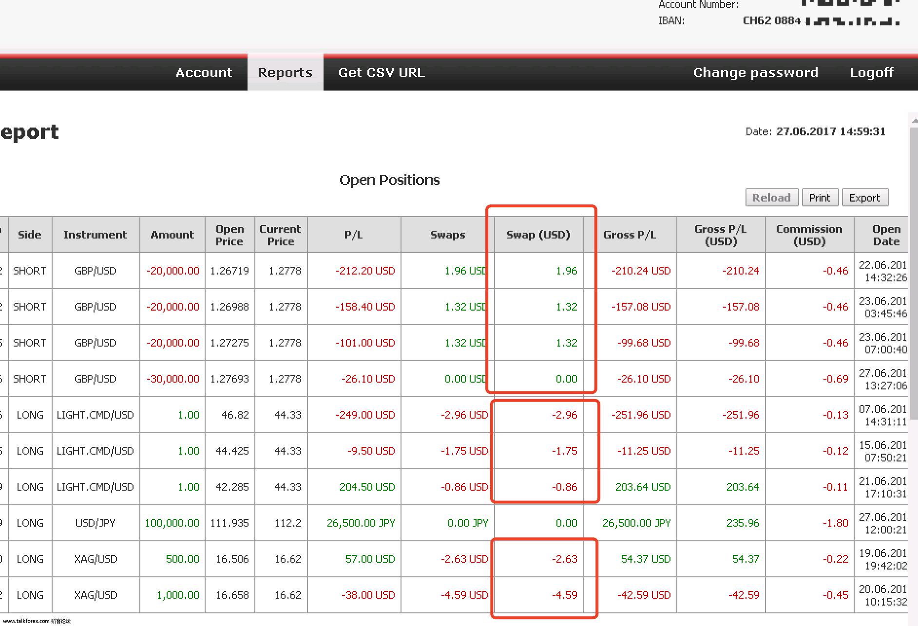
Task: Click the open price 44.425 cell
Action: point(229,451)
